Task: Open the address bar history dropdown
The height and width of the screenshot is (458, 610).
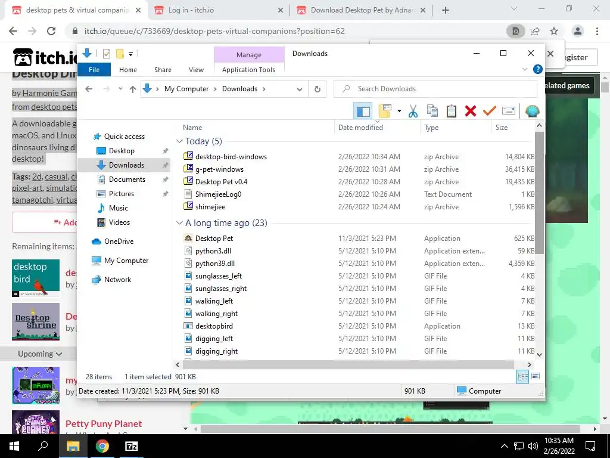Action: (x=299, y=89)
